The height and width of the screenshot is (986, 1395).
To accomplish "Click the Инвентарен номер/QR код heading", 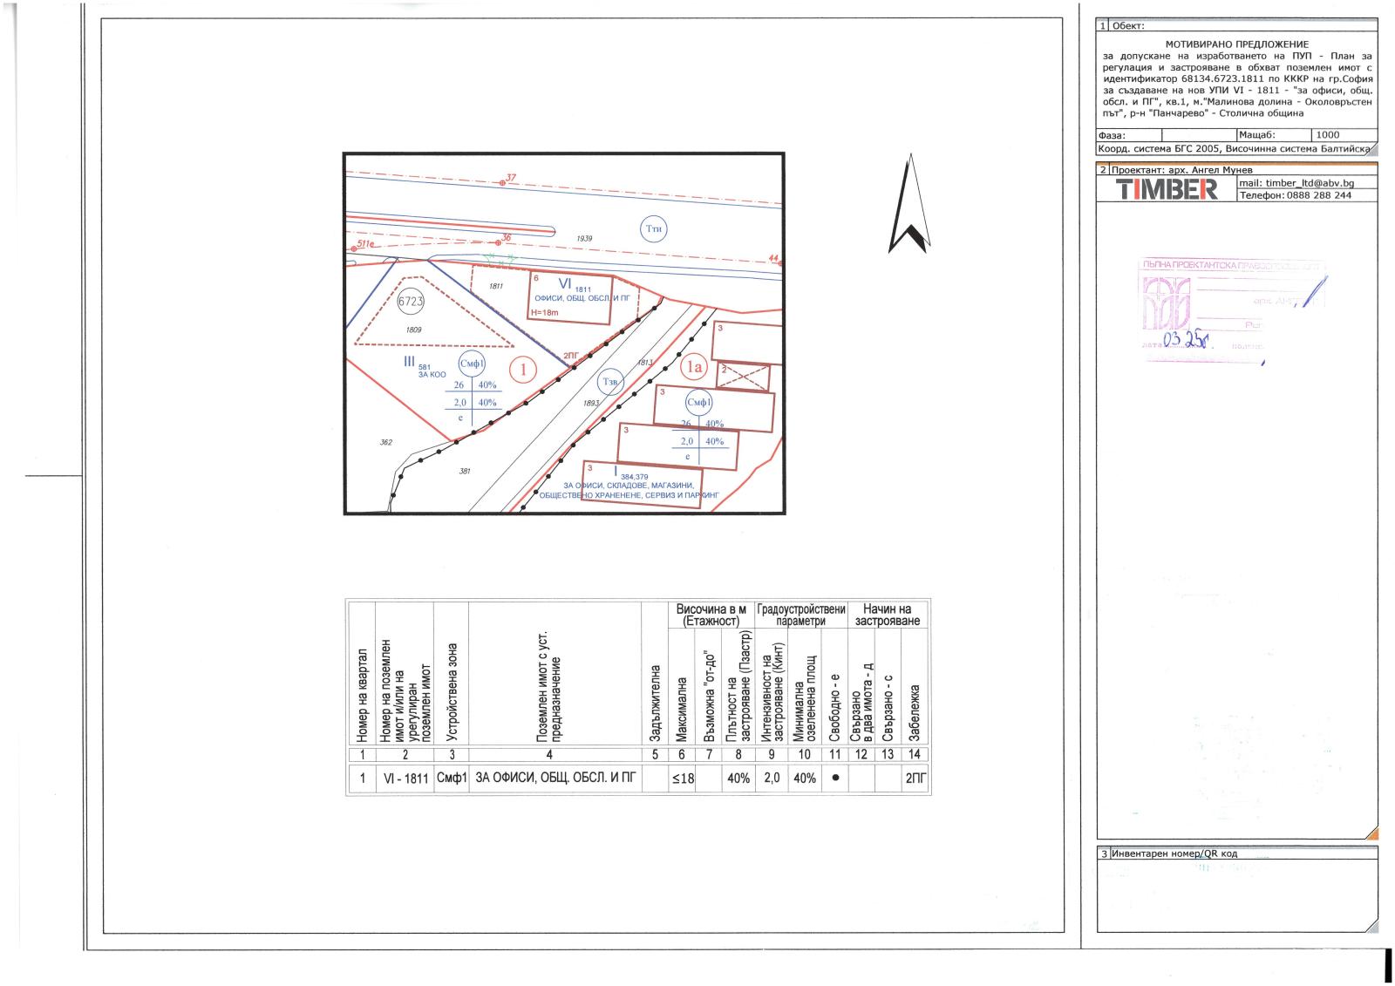I will [x=1174, y=853].
